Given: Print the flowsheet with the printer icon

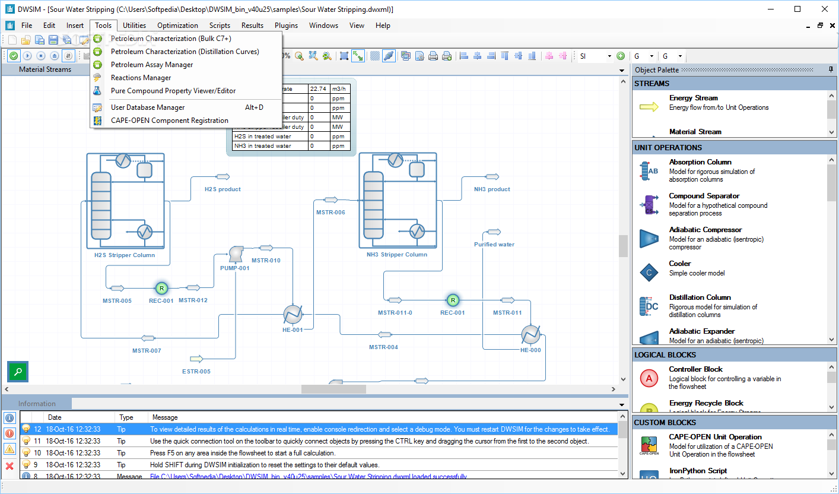Looking at the screenshot, I should click(433, 56).
